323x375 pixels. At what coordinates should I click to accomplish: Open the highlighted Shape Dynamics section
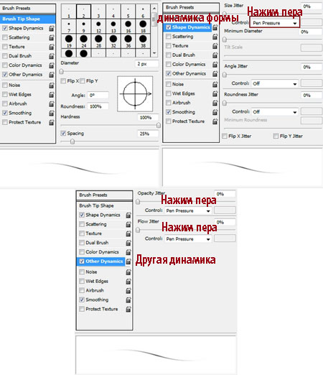tap(188, 27)
